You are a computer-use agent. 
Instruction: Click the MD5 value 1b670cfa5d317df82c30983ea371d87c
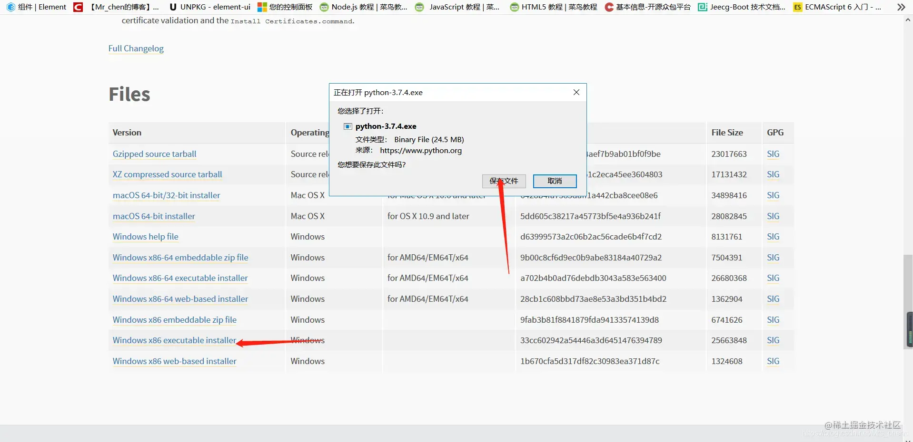590,361
